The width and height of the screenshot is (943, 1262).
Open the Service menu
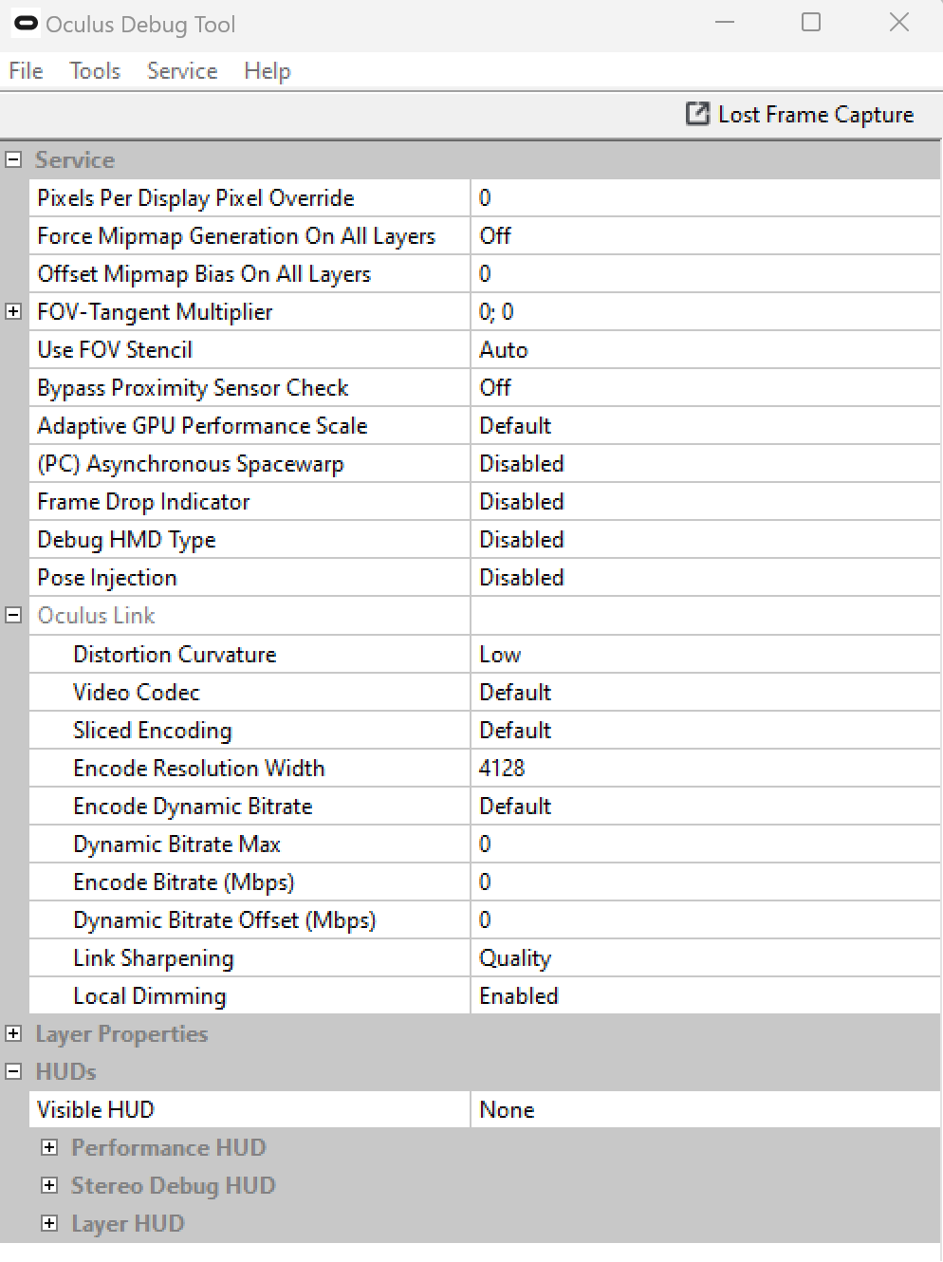tap(182, 71)
